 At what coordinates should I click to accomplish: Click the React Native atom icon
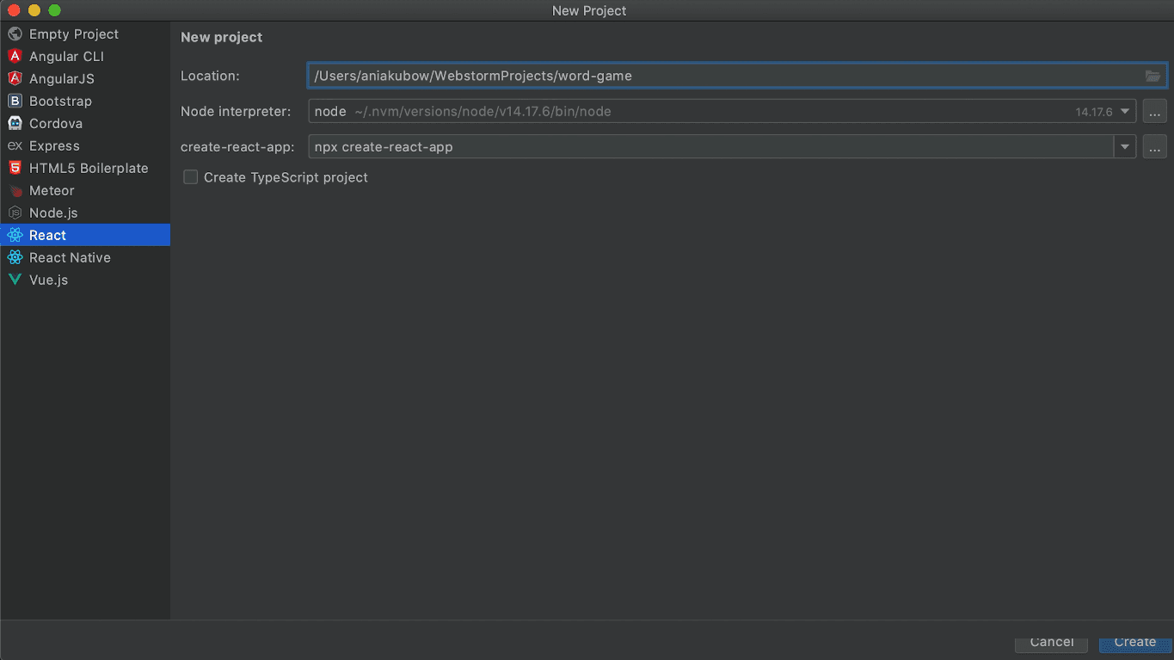(15, 258)
